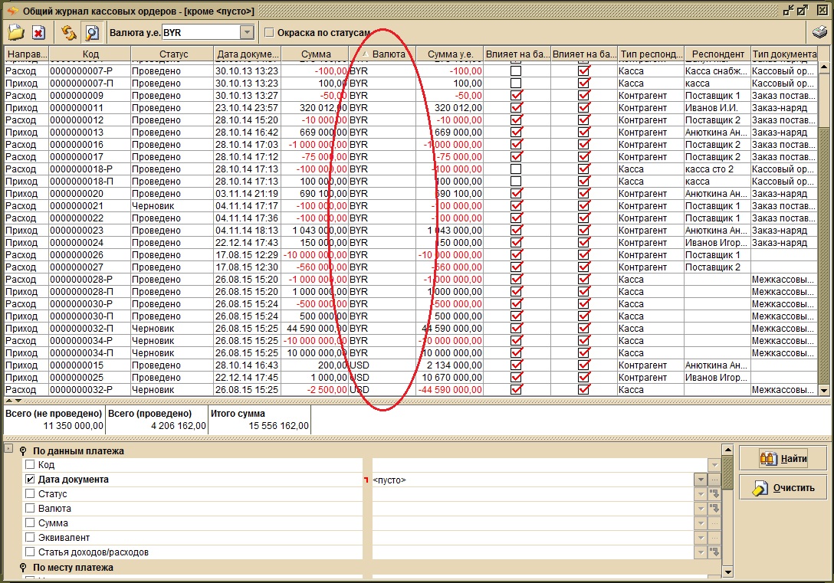834x583 pixels.
Task: Click ellipsis button in Сумма filter row
Action: point(714,523)
